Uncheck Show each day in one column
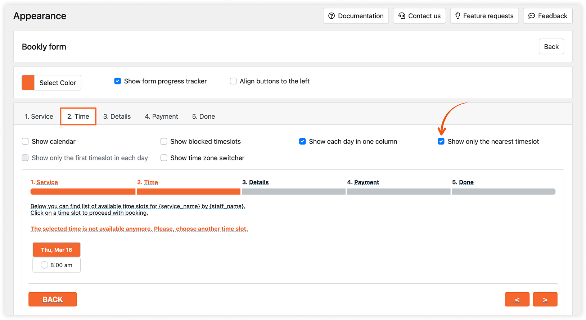This screenshot has width=586, height=320. coord(302,141)
